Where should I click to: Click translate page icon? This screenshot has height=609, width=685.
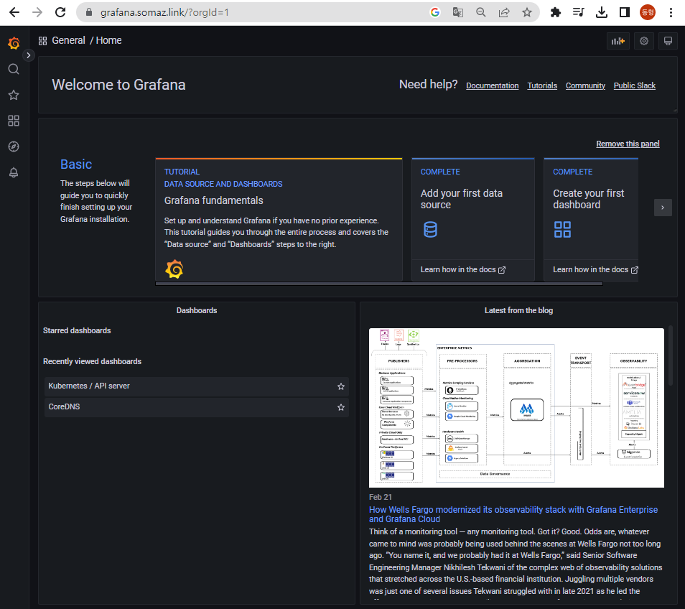(x=458, y=12)
